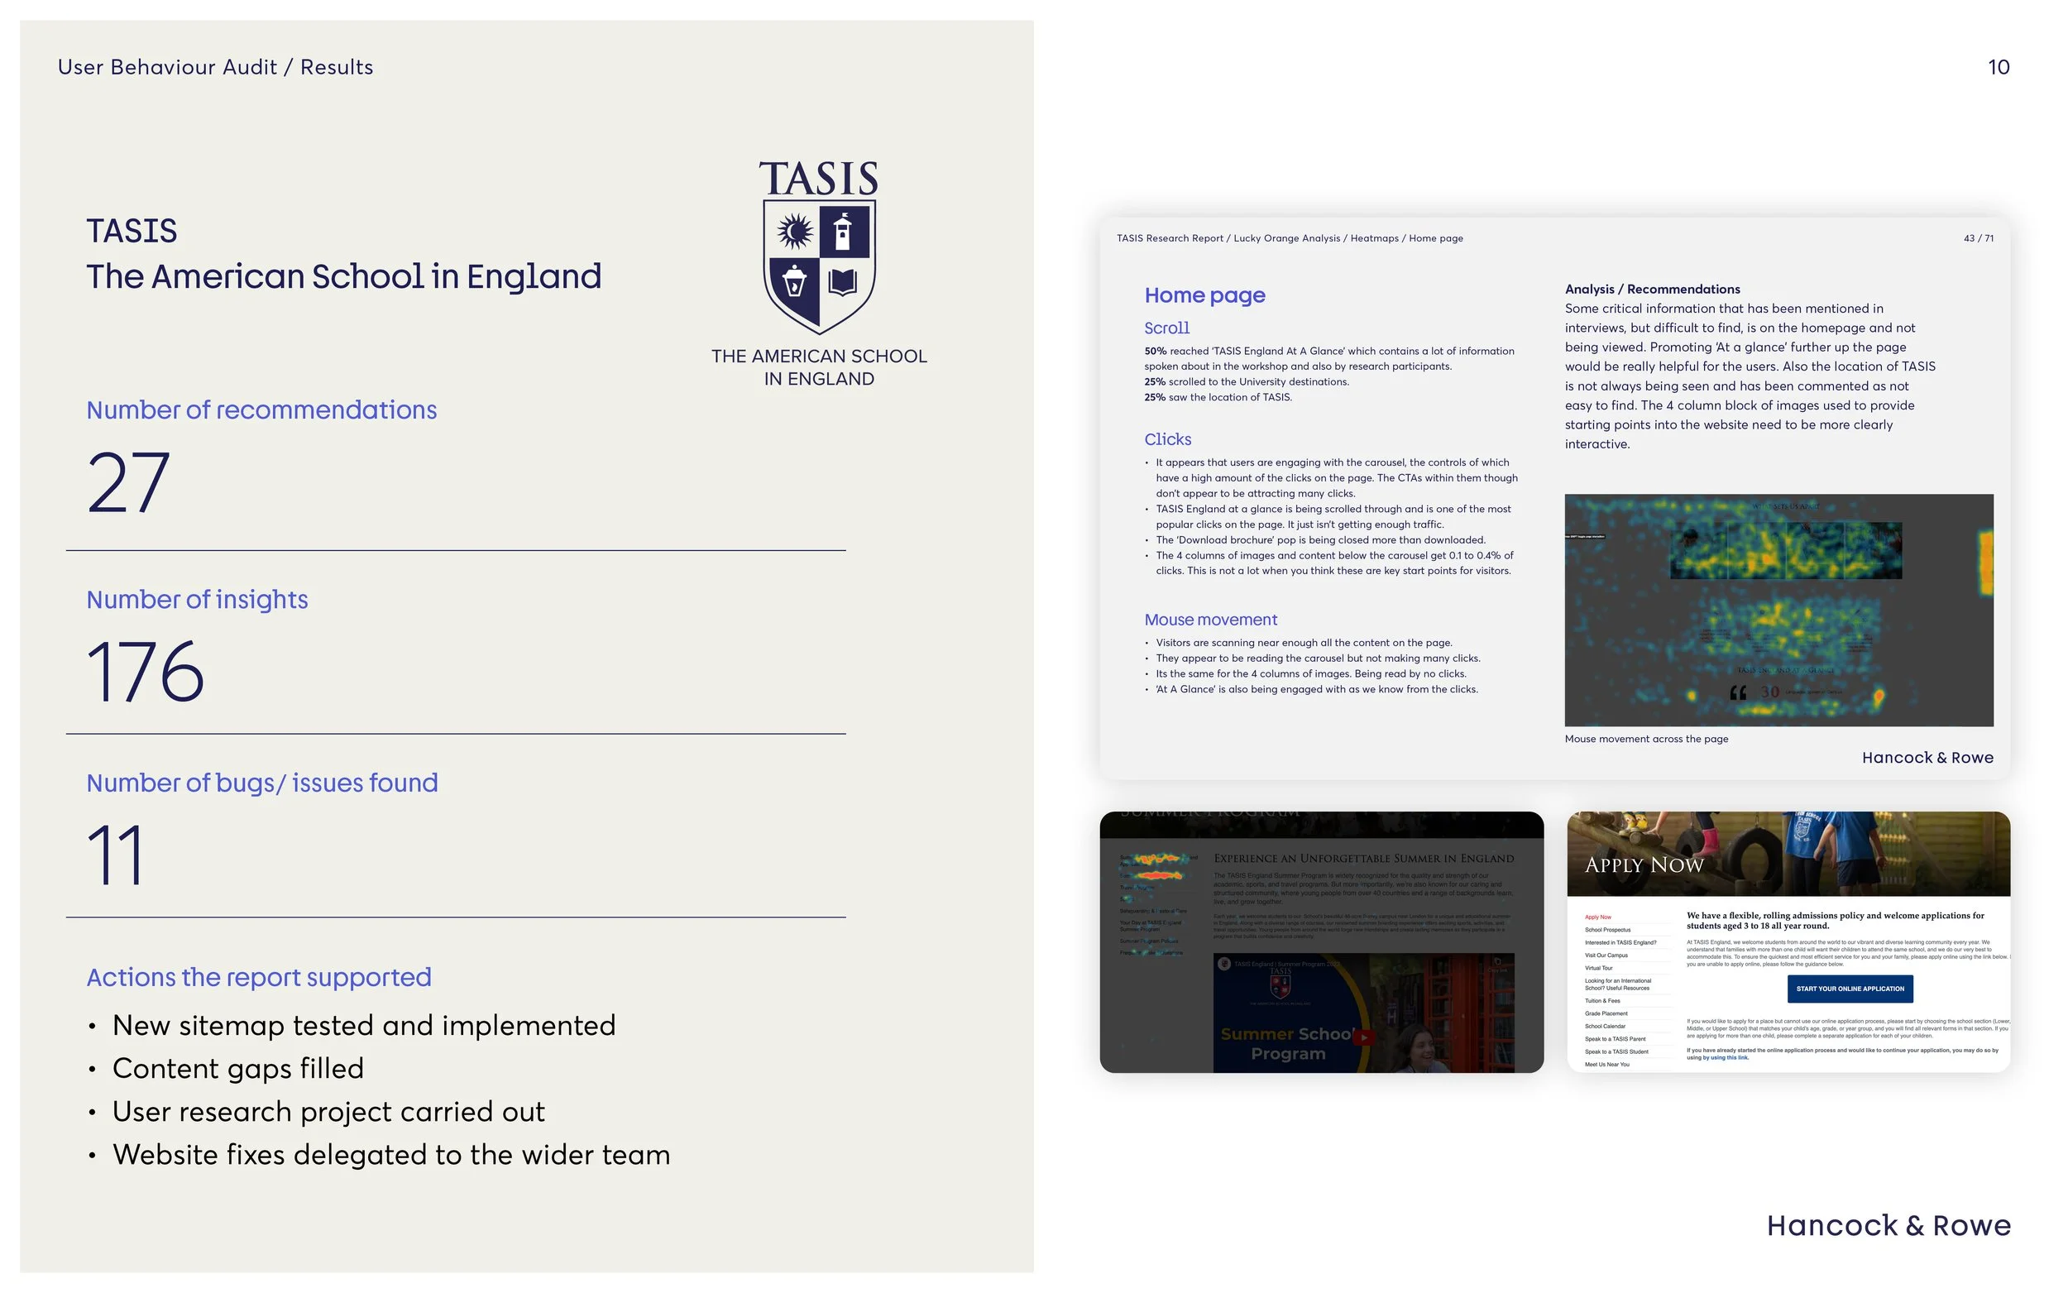Open the mouse movement heatmap image
2068x1293 pixels.
point(1778,611)
